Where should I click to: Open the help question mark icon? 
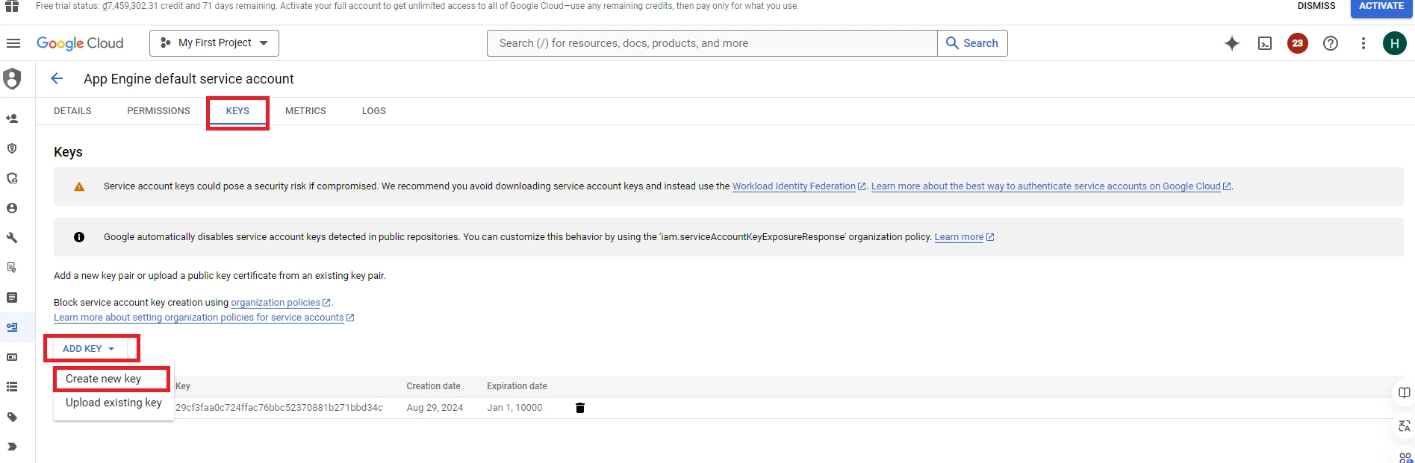pos(1331,43)
